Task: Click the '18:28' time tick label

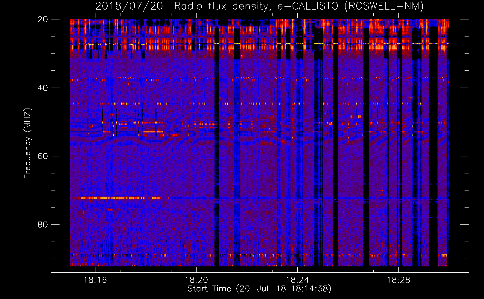Action: point(398,280)
